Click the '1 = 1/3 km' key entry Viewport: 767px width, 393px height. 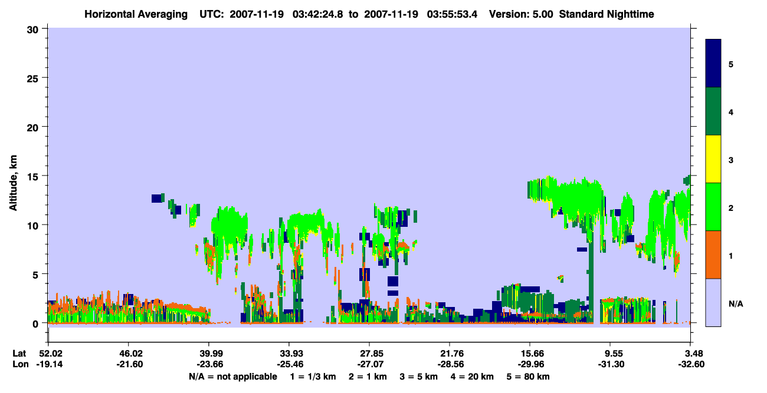point(312,377)
